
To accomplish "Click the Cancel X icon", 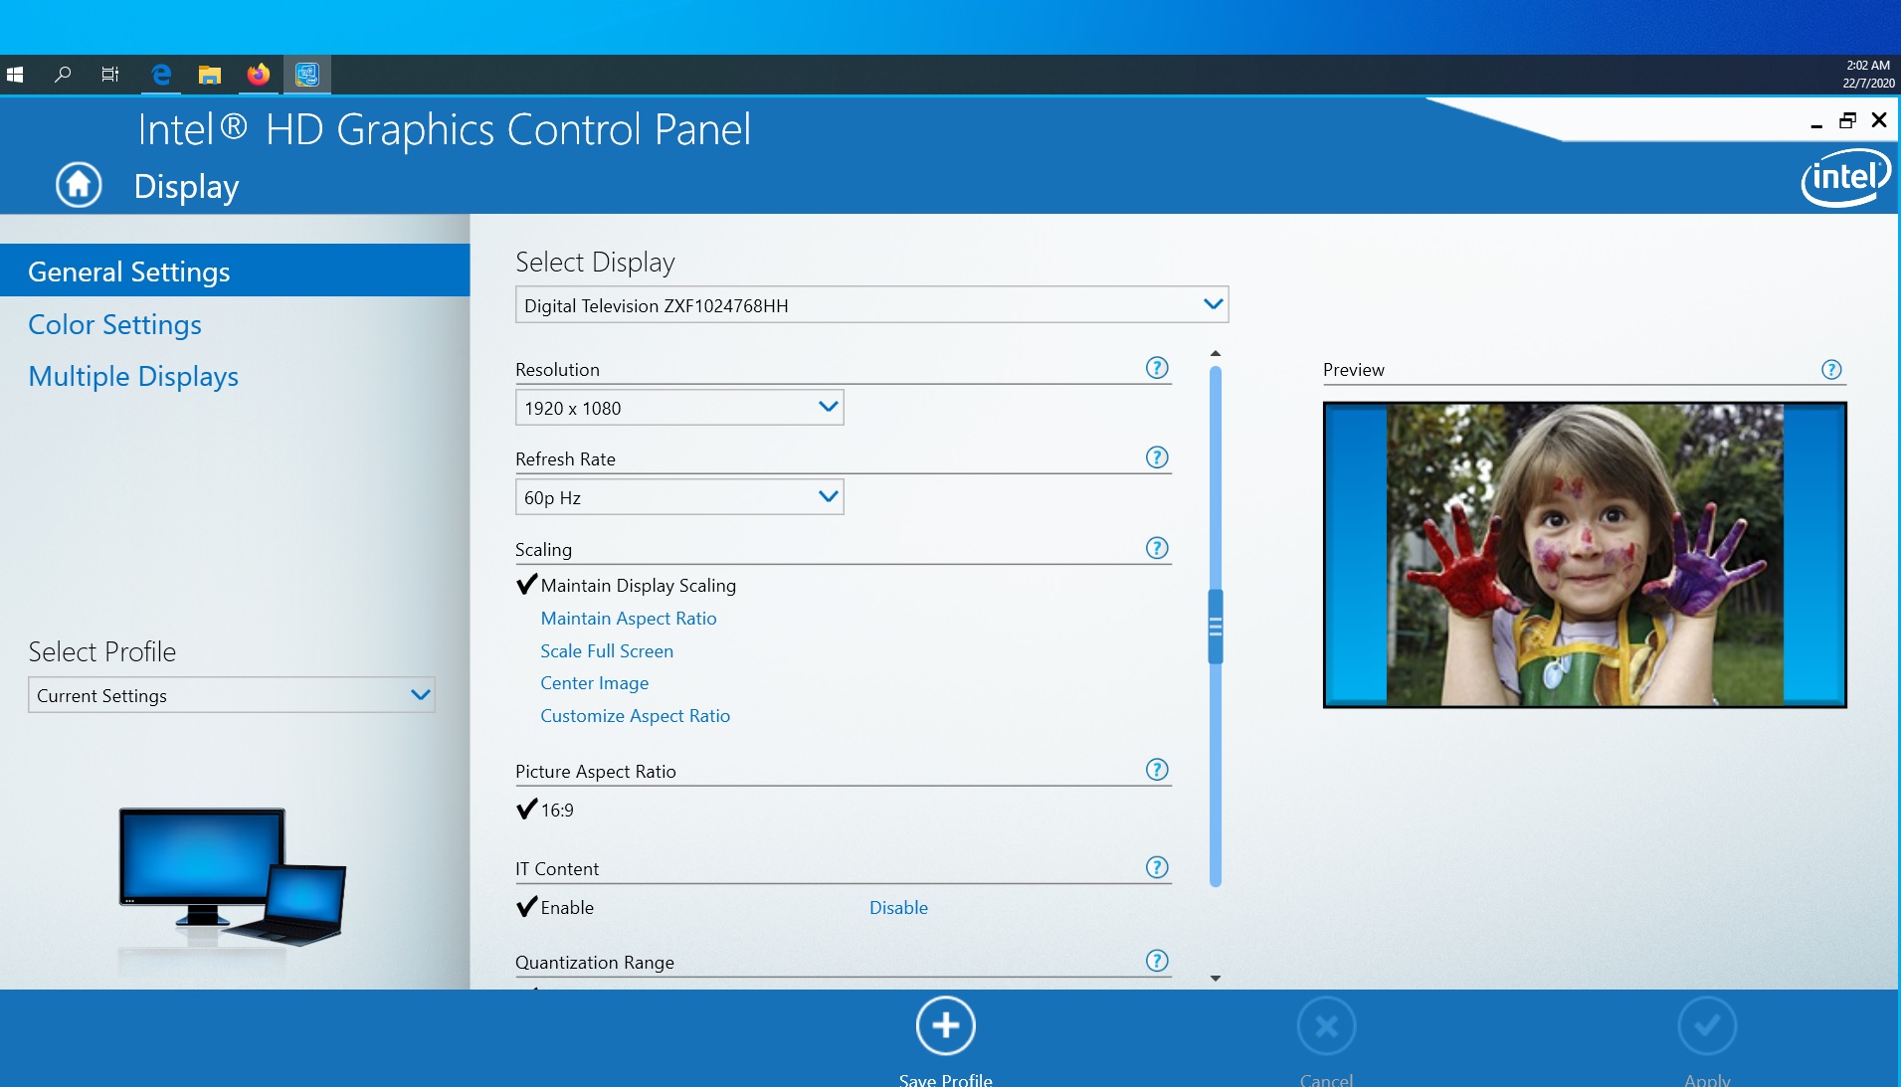I will click(x=1326, y=1025).
